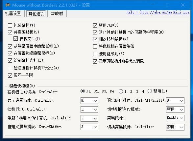The image size is (193, 141).
Task: Select the 其他选项 tab
Action: tap(36, 13)
